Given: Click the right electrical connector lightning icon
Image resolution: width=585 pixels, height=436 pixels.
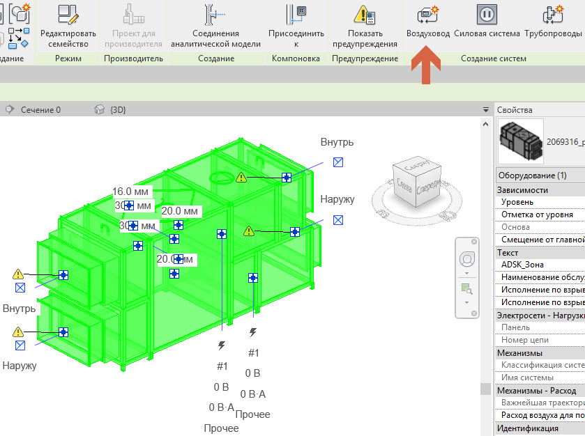Looking at the screenshot, I should click(x=253, y=332).
